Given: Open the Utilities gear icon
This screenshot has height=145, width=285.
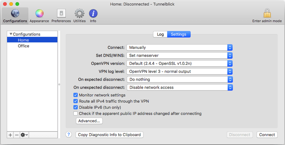Looking at the screenshot, I should pyautogui.click(x=79, y=13).
